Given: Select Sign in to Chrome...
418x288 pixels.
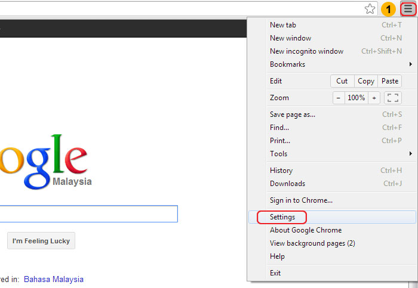Looking at the screenshot, I should (x=332, y=200).
